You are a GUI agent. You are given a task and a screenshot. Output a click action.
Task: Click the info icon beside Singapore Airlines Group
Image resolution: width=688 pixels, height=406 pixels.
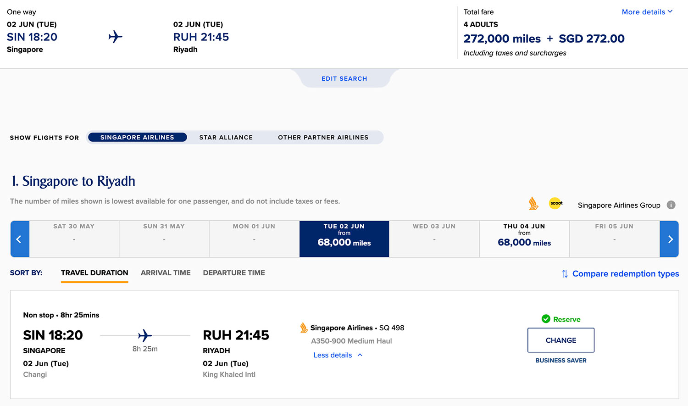671,205
